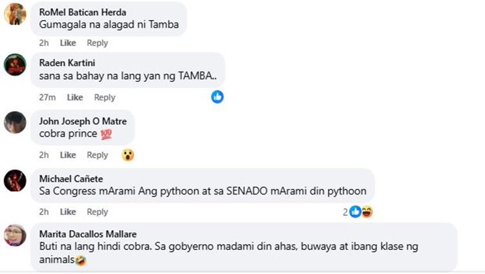Open Raden Kartini's profile picture
485x274 pixels.
[15, 65]
